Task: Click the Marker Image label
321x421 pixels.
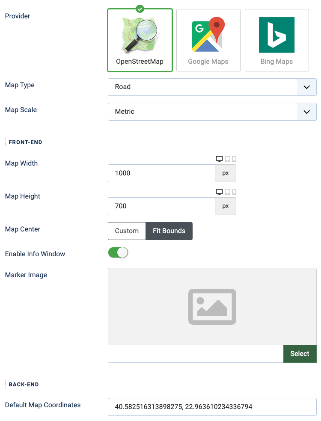Action: coord(26,275)
